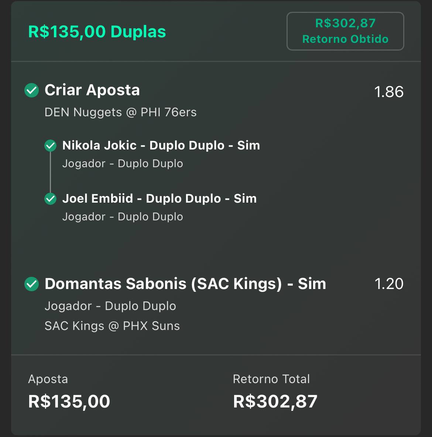Select Domantas Sabonis (SAC Kings) - Sim
This screenshot has height=437, width=432.
[185, 284]
